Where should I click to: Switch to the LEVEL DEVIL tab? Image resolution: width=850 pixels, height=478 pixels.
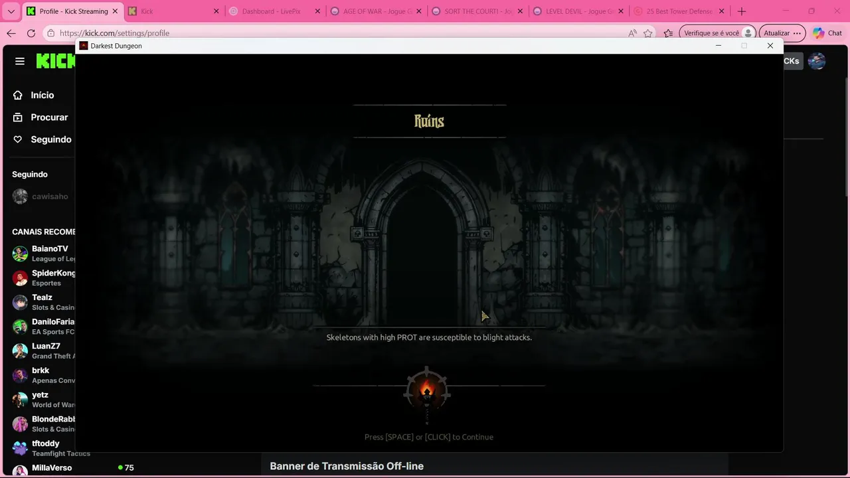[578, 11]
